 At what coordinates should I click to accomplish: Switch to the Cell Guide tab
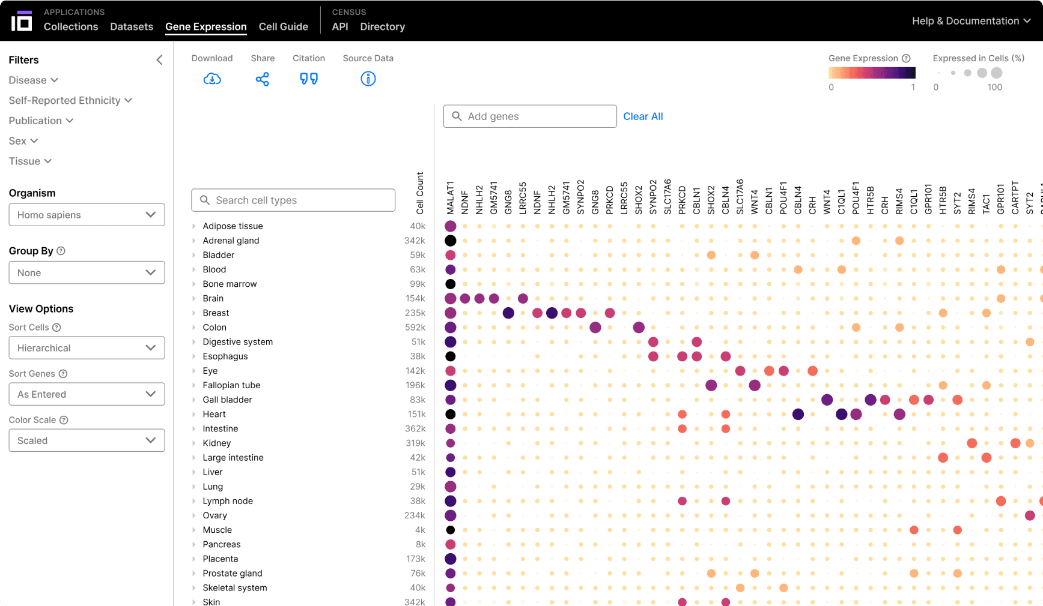click(x=283, y=27)
